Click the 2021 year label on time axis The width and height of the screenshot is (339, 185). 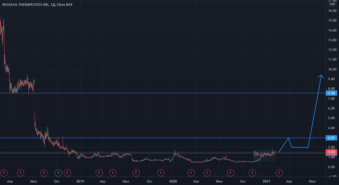tap(266, 181)
